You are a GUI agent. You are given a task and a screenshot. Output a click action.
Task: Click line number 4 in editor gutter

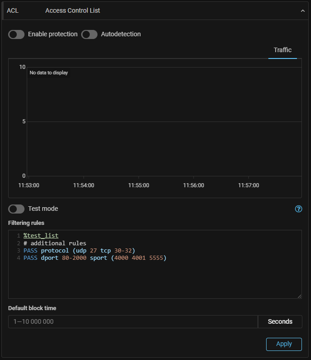tap(18, 258)
